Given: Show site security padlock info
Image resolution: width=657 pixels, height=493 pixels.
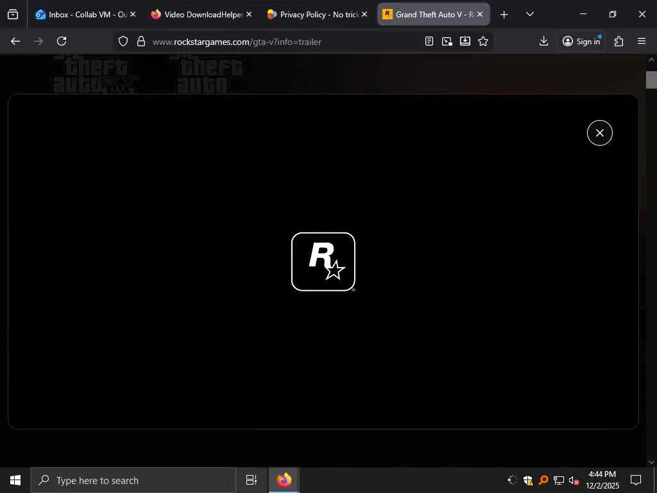Looking at the screenshot, I should tap(141, 42).
